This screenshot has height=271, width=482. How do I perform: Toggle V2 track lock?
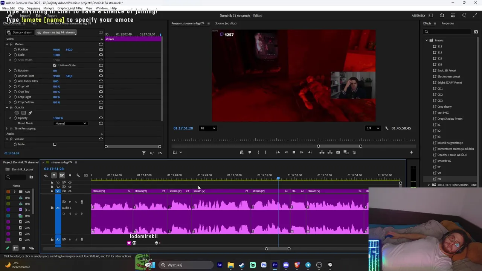[52, 187]
